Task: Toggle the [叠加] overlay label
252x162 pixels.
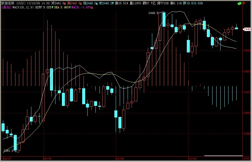Action: pyautogui.click(x=6, y=7)
